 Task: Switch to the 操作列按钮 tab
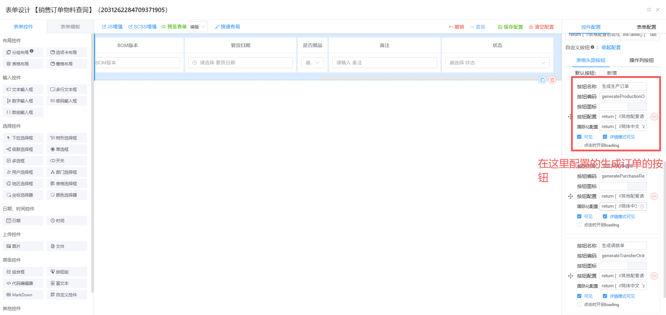(641, 60)
